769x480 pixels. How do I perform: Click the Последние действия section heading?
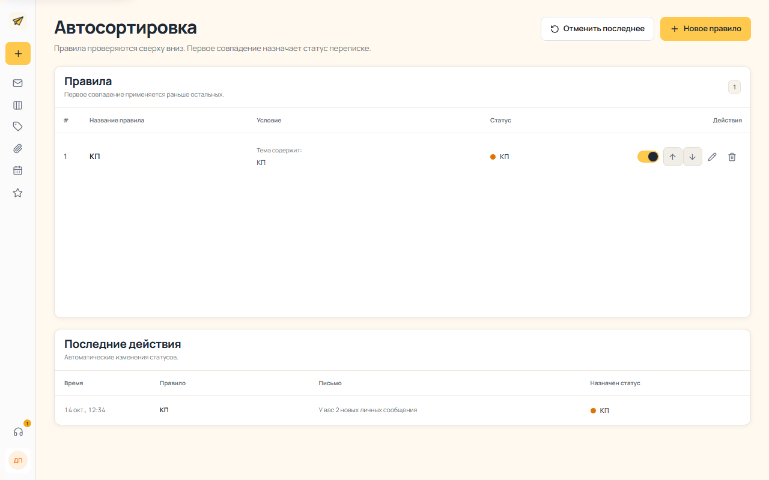(123, 344)
